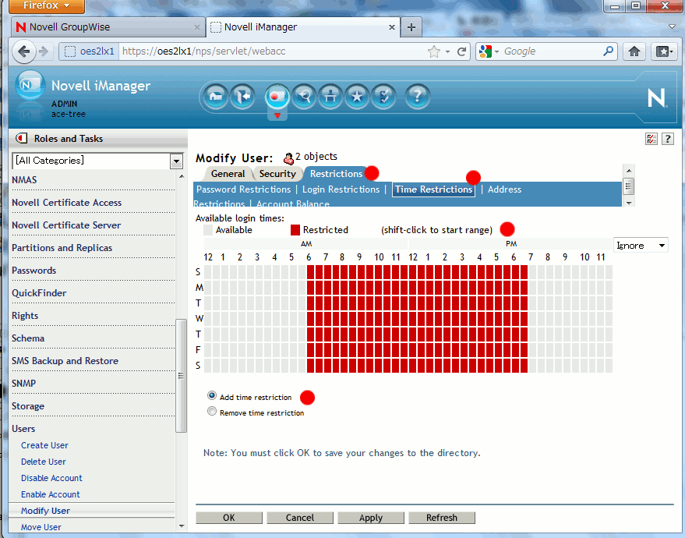Click the sub-tab bar scroll down arrow
The width and height of the screenshot is (685, 538).
(x=629, y=203)
